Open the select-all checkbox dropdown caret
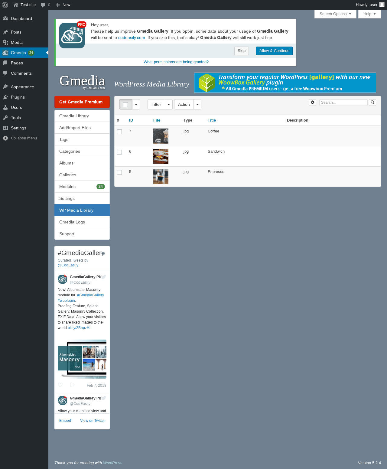Image resolution: width=387 pixels, height=469 pixels. coord(136,104)
